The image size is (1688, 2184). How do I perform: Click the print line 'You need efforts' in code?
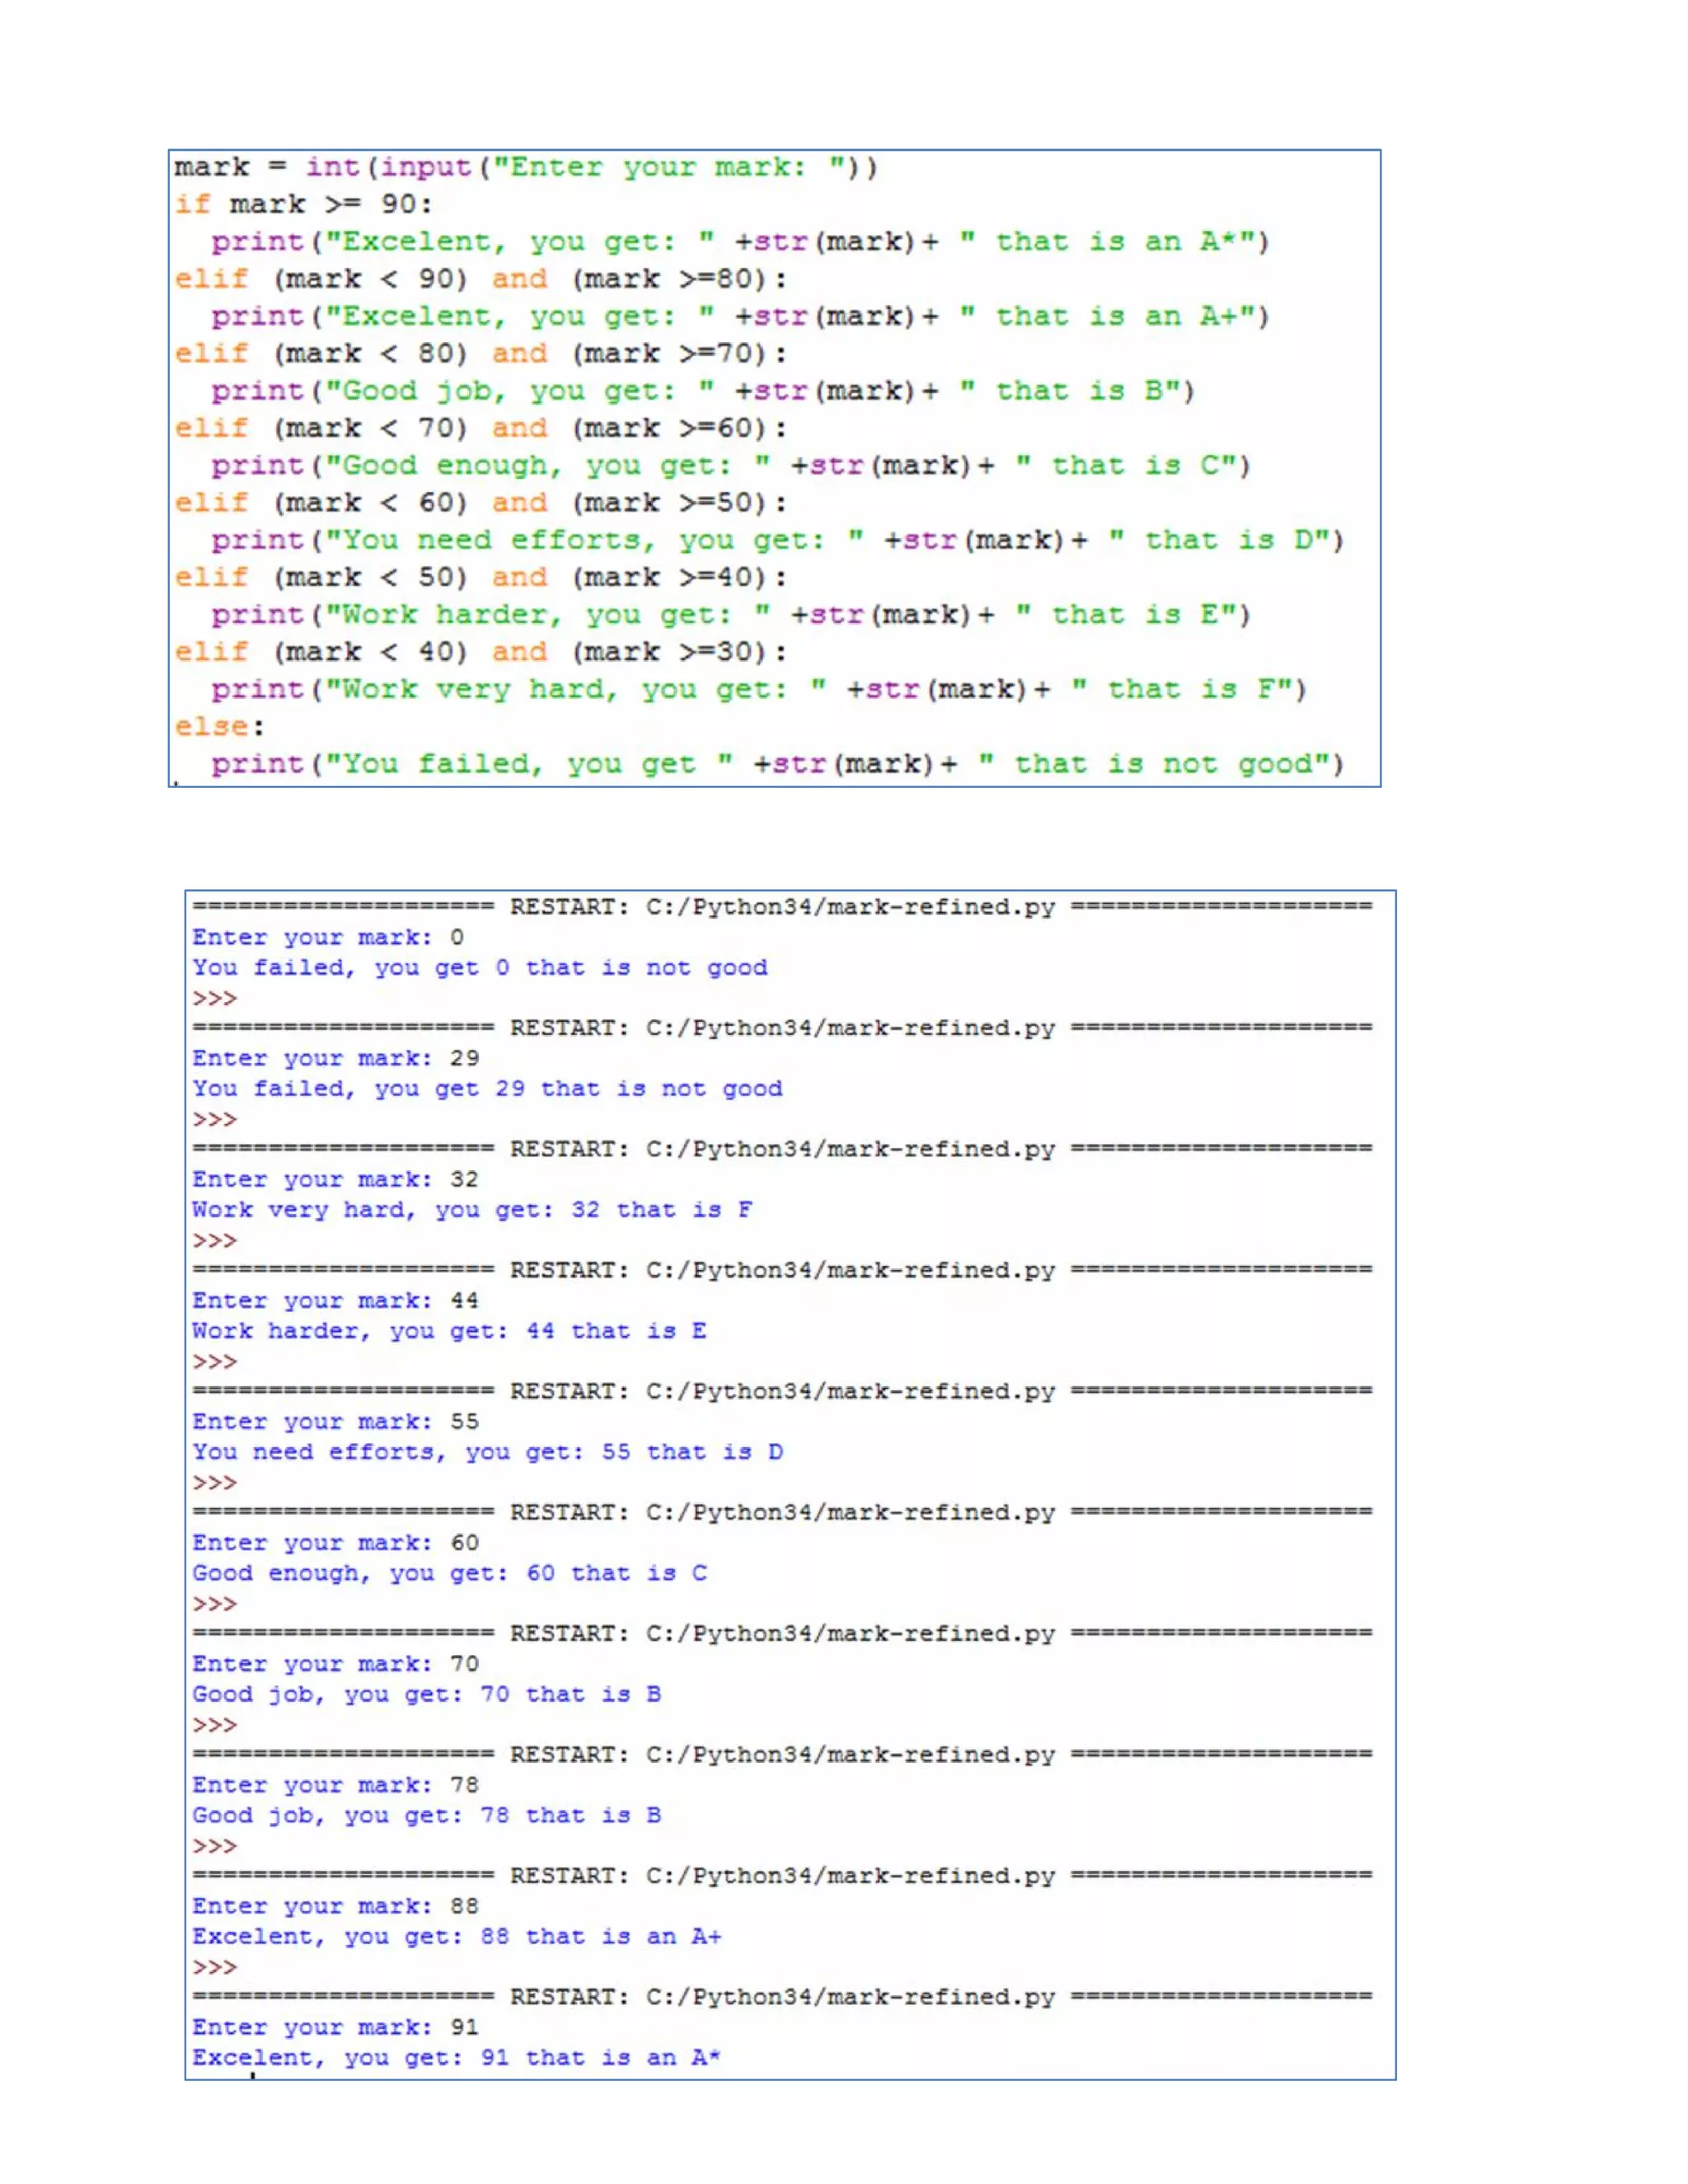(777, 540)
